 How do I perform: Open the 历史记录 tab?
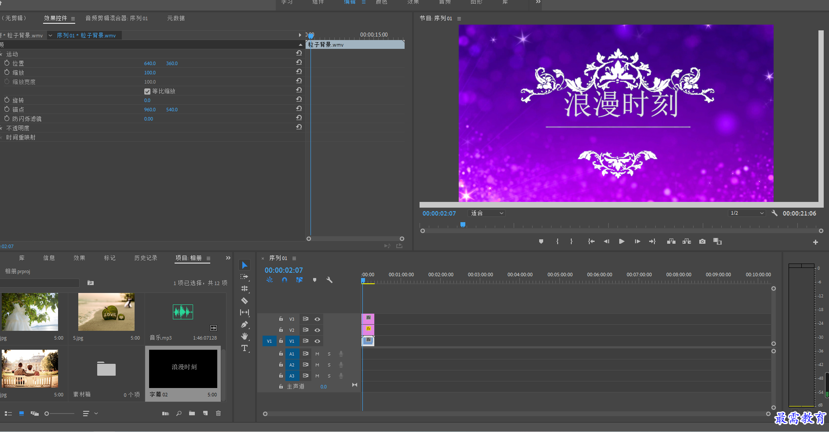pyautogui.click(x=146, y=258)
